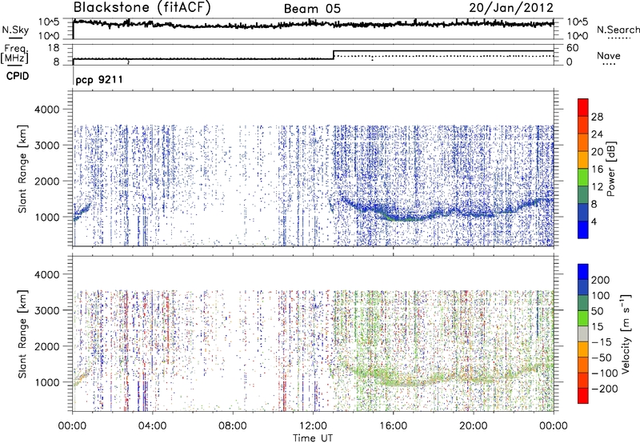This screenshot has height=443, width=640.
Task: Click the short echo trace after 00:00 in the power panel
Action: tap(82, 212)
